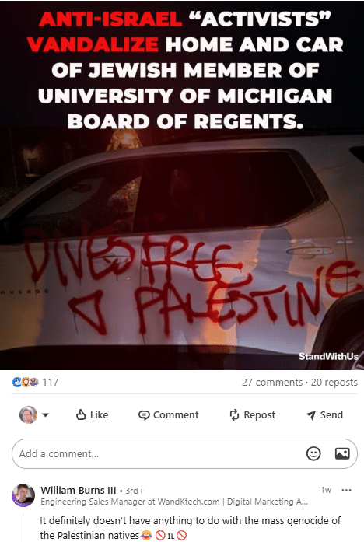Click William Burns III avatar photo
This screenshot has width=364, height=542.
(23, 495)
